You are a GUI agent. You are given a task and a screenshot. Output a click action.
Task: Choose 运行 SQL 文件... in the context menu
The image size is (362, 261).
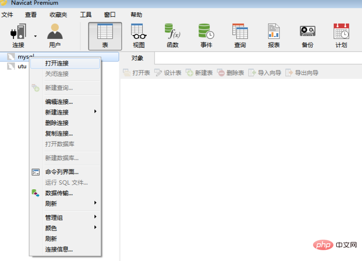coord(65,183)
